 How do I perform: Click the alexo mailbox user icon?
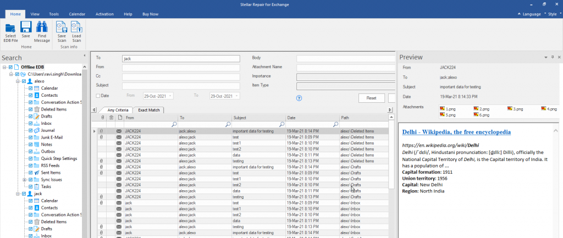point(31,81)
